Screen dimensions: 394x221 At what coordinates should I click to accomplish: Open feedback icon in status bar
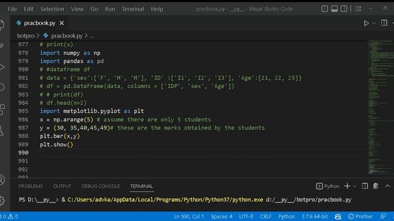click(x=383, y=216)
